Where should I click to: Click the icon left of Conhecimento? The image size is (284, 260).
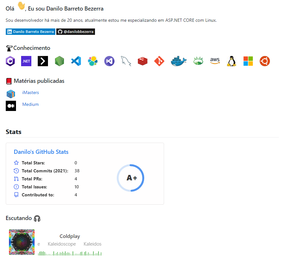tap(9, 48)
